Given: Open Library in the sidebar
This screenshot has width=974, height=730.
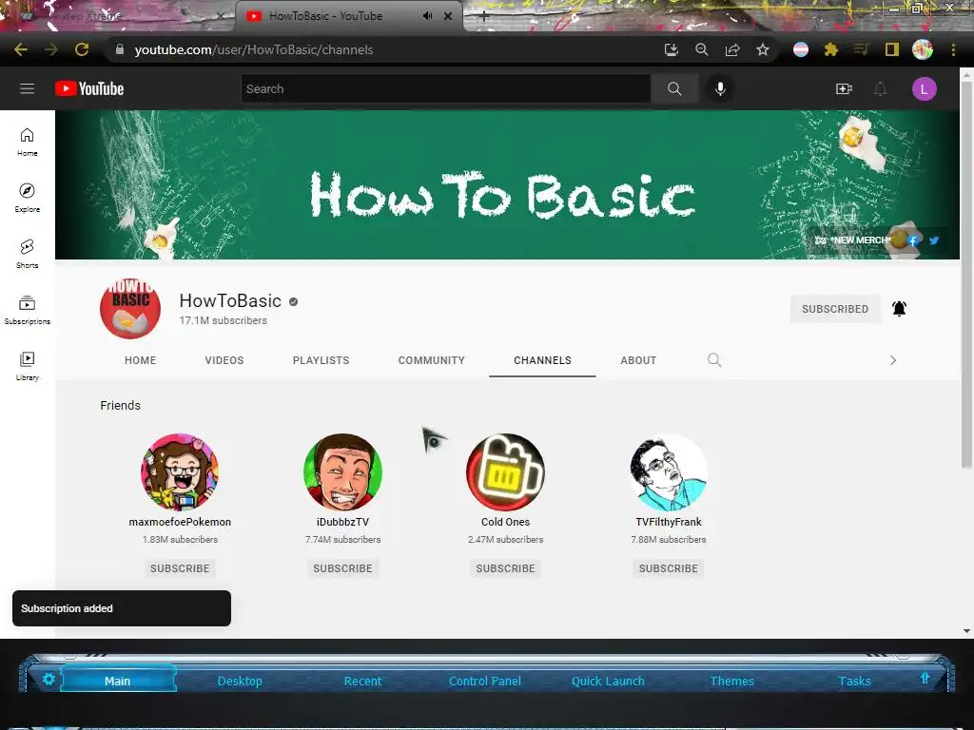Looking at the screenshot, I should tap(28, 366).
